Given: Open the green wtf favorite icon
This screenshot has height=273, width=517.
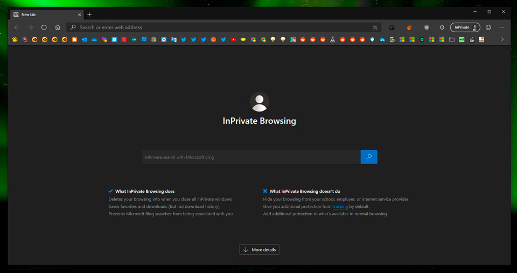Looking at the screenshot, I should point(462,39).
